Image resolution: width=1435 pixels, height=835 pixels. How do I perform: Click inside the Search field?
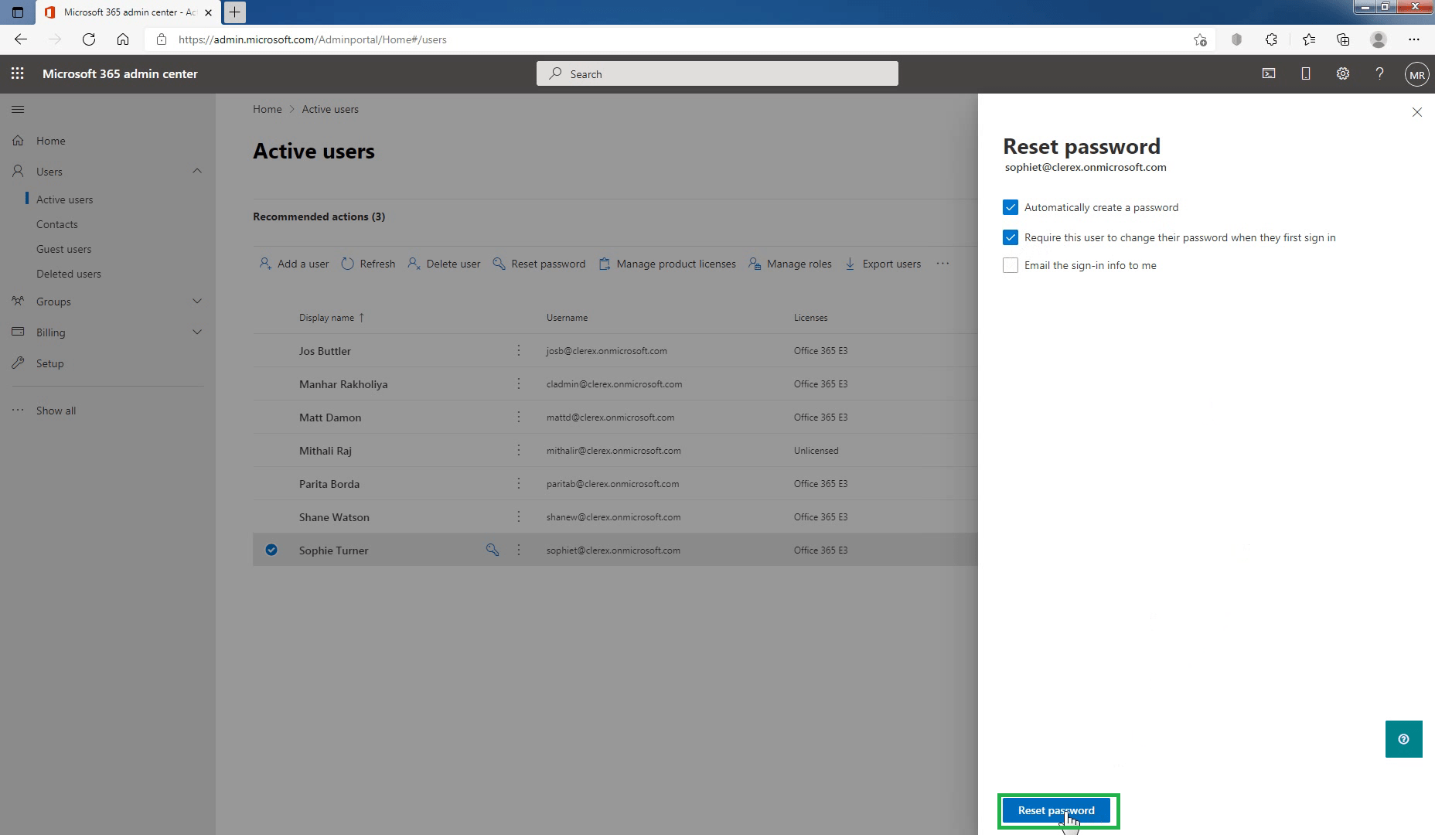click(716, 73)
